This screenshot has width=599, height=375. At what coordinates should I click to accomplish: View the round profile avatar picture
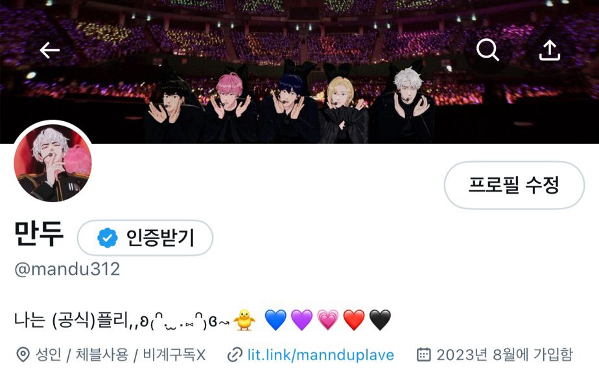pos(53,163)
